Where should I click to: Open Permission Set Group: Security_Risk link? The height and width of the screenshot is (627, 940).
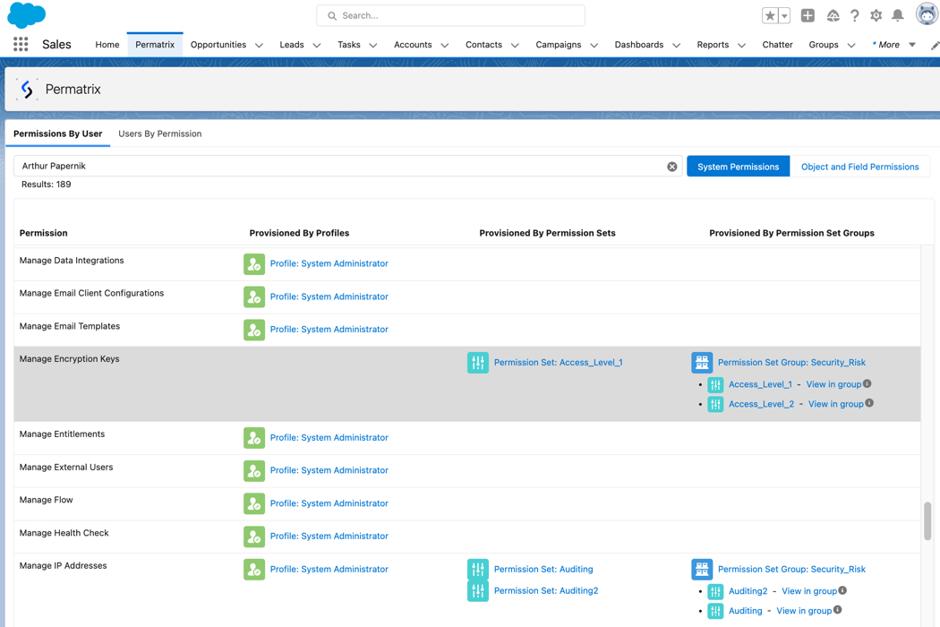tap(791, 362)
